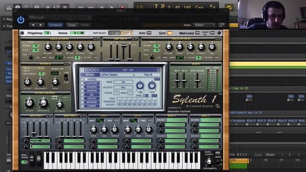Click the Portamento knob
Viewport: 306px width, 172px height.
tap(209, 162)
